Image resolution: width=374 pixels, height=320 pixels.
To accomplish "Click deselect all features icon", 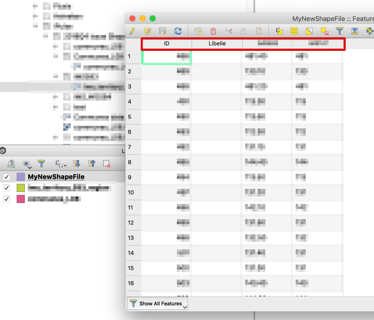I will tap(324, 31).
